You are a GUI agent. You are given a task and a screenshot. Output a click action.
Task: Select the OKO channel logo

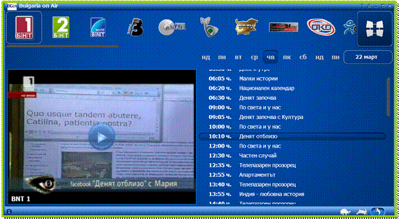(x=321, y=27)
